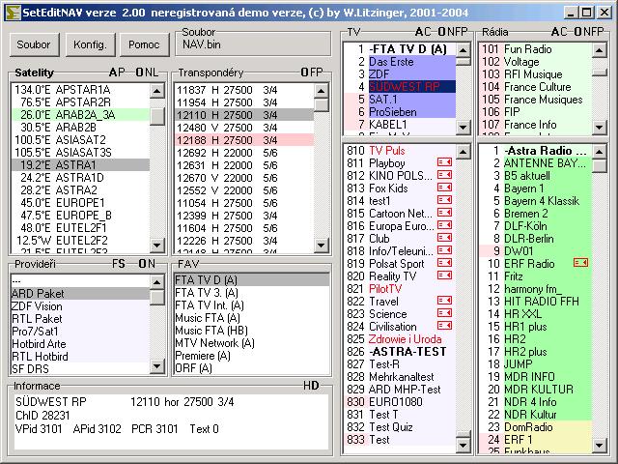
Task: Select FAV list Music FTA (HB)
Action: (x=251, y=331)
